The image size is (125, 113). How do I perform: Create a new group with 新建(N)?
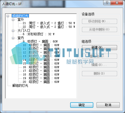coord(99,47)
